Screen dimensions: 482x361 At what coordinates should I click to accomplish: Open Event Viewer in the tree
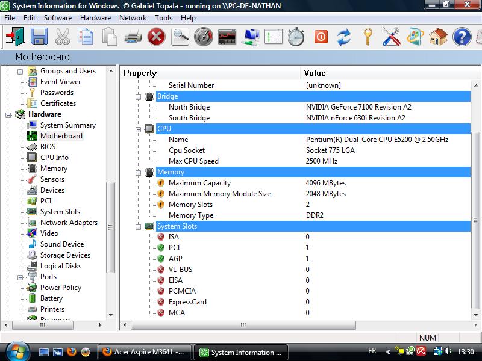(61, 82)
